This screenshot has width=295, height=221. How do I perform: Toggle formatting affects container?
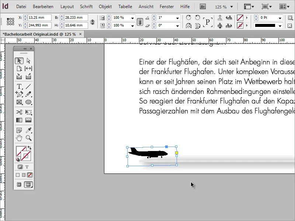coord(20,167)
